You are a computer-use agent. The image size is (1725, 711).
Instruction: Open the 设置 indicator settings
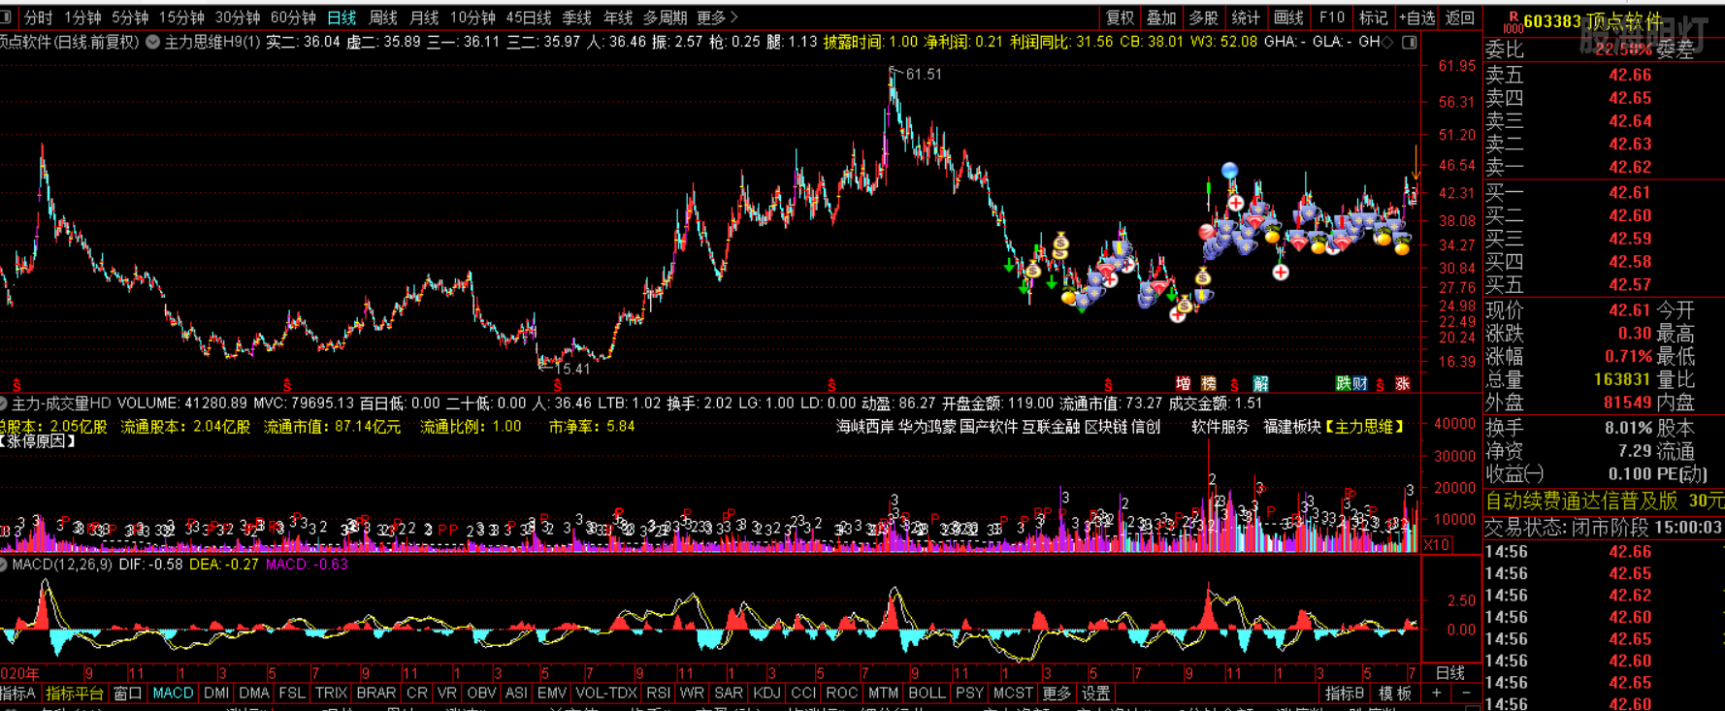point(1095,693)
